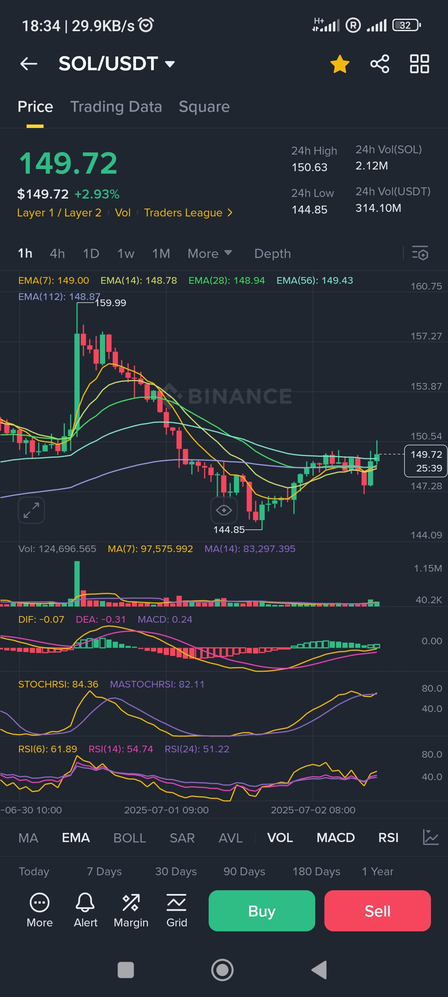Expand chart to fullscreen
This screenshot has width=448, height=997.
[x=32, y=510]
